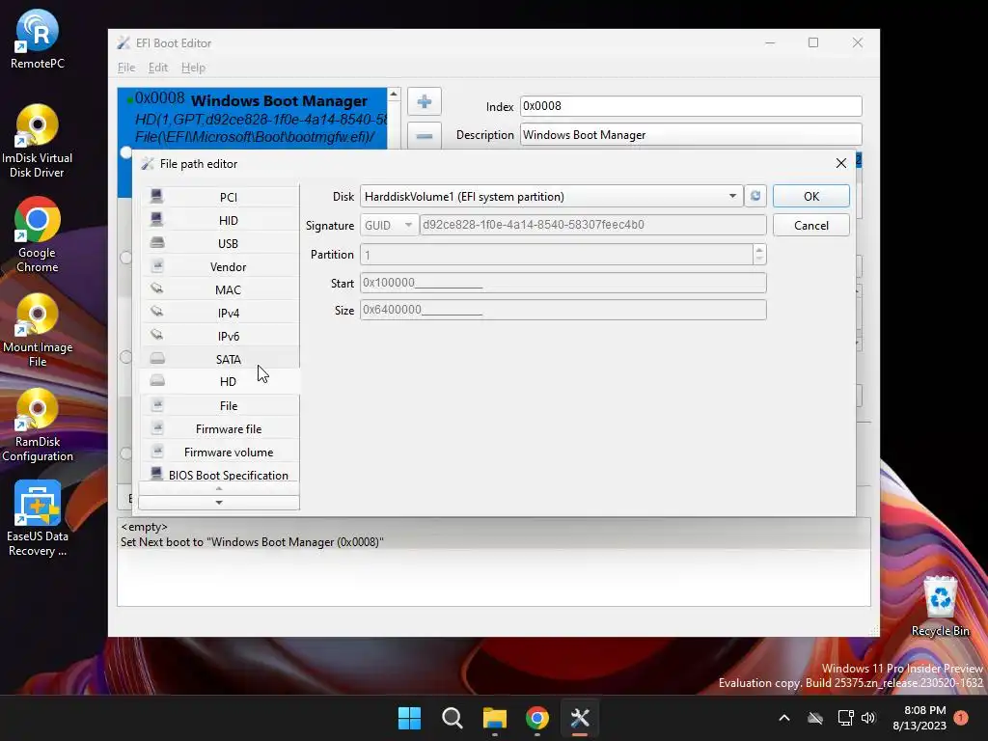Viewport: 988px width, 741px height.
Task: Click the Index field 0x0008
Action: pos(691,106)
